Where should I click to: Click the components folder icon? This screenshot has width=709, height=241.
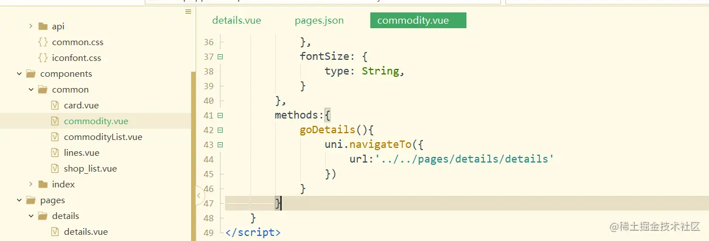click(31, 74)
